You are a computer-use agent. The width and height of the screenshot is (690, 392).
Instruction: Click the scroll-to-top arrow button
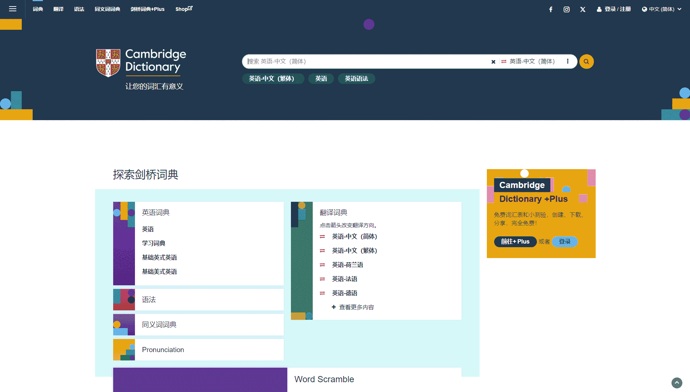click(x=677, y=383)
